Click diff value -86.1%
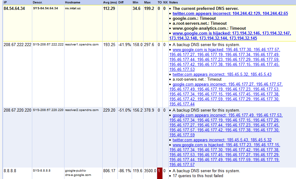Screen dimensions: 296x179 (125, 171)
